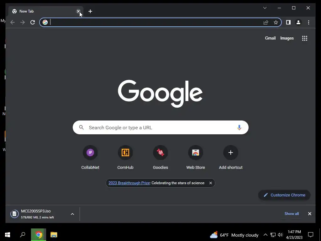Show all downloads
321x241 pixels.
(x=292, y=214)
